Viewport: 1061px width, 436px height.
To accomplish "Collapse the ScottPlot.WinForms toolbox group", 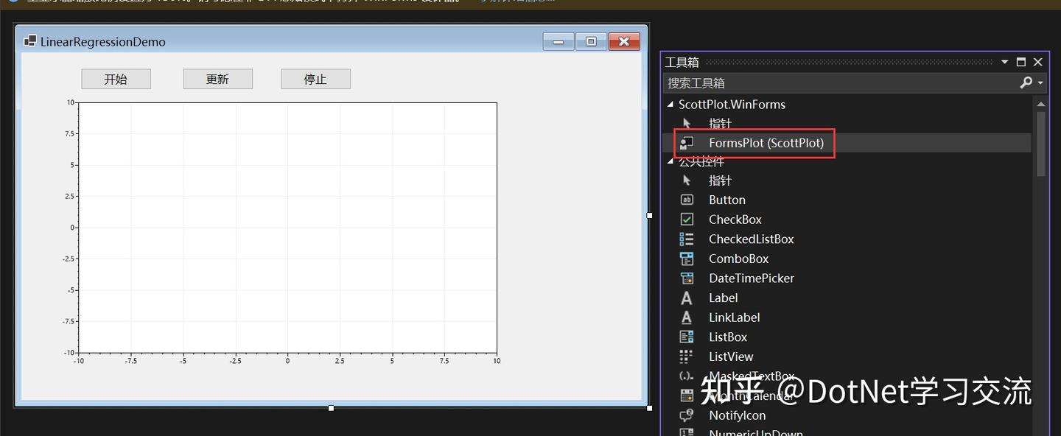I will pos(670,105).
